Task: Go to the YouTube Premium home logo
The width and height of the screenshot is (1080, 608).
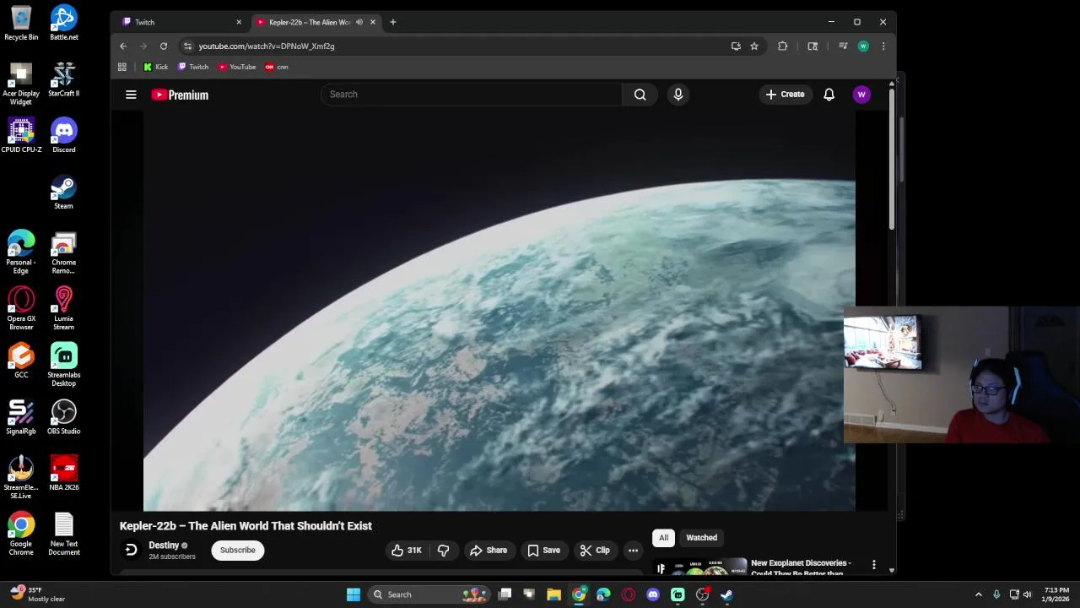Action: click(180, 95)
